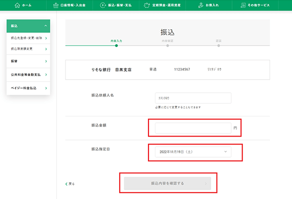The image size is (292, 199).
Task: Click the 振込依頼人名 text field
Action: (193, 98)
